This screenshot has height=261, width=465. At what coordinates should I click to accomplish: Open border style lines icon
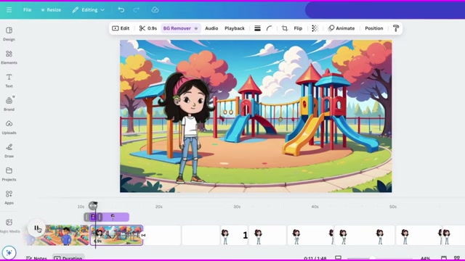257,28
